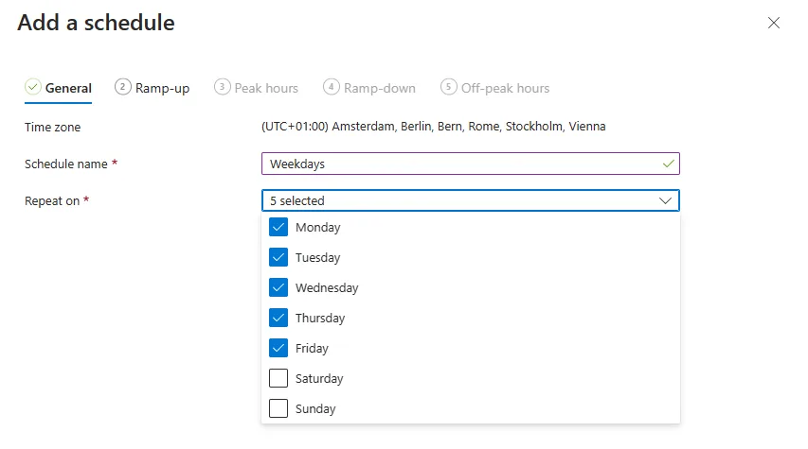Deselect the Friday checkbox
The height and width of the screenshot is (449, 808).
click(x=278, y=348)
